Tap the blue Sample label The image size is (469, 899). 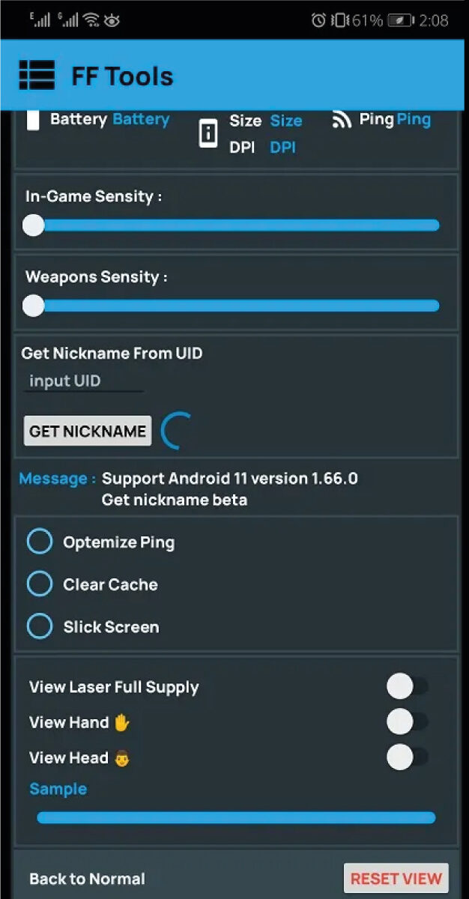coord(58,789)
